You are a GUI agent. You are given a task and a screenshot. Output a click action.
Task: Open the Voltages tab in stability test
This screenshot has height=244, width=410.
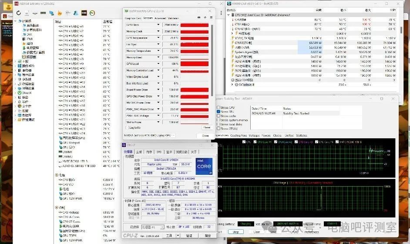pos(254,135)
